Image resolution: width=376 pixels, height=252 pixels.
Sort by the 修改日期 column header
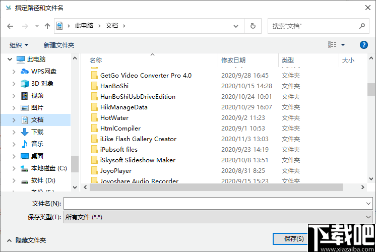(x=233, y=60)
